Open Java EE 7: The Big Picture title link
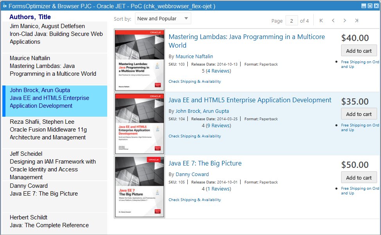The width and height of the screenshot is (381, 235). [x=205, y=163]
